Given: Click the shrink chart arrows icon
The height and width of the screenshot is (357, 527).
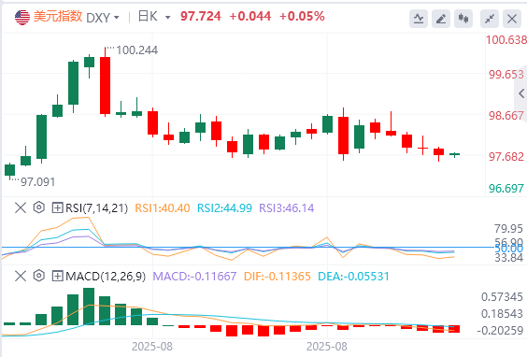Looking at the screenshot, I should pos(490,19).
